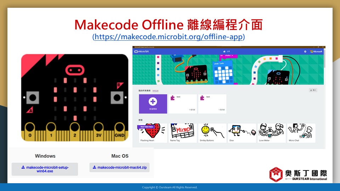The width and height of the screenshot is (340, 191).
Task: Download makecode-microbit-mac64.zip
Action: (119, 167)
